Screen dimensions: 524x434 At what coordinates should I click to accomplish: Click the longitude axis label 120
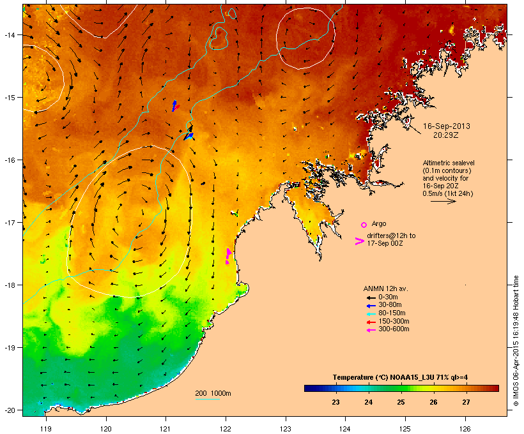point(106,429)
